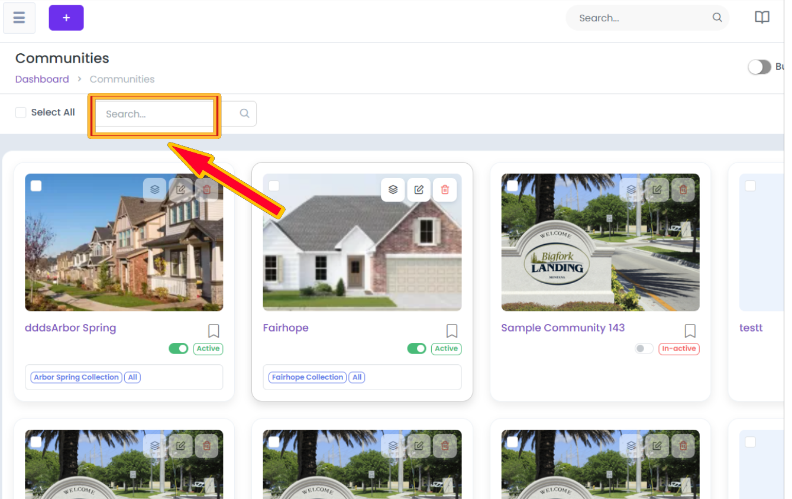Click Active badge on dddsArbor Spring card

point(208,349)
